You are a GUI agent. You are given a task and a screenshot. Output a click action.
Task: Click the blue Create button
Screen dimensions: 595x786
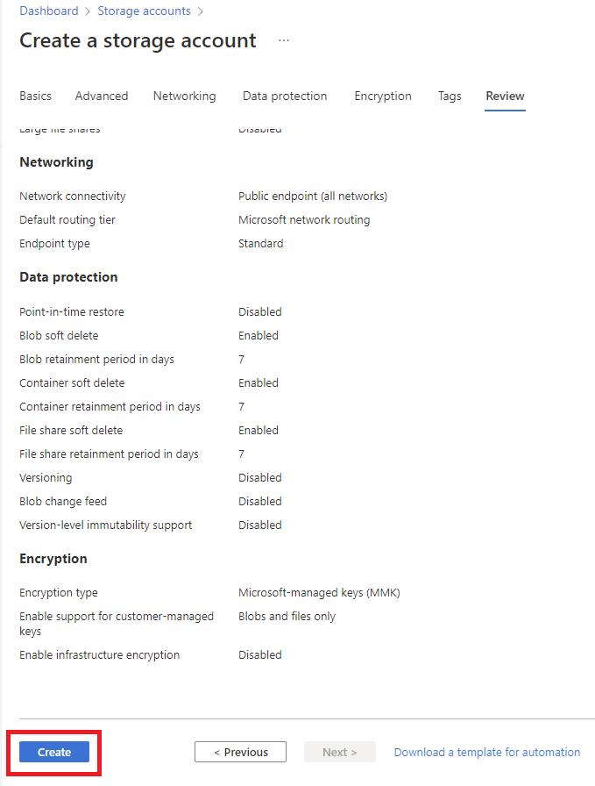(x=54, y=752)
